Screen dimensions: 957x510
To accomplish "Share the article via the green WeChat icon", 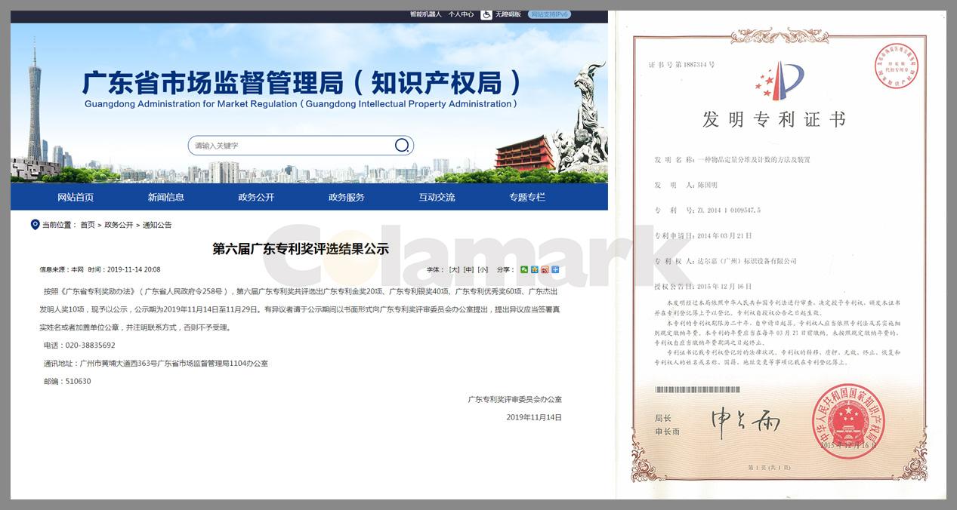I will click(x=524, y=269).
